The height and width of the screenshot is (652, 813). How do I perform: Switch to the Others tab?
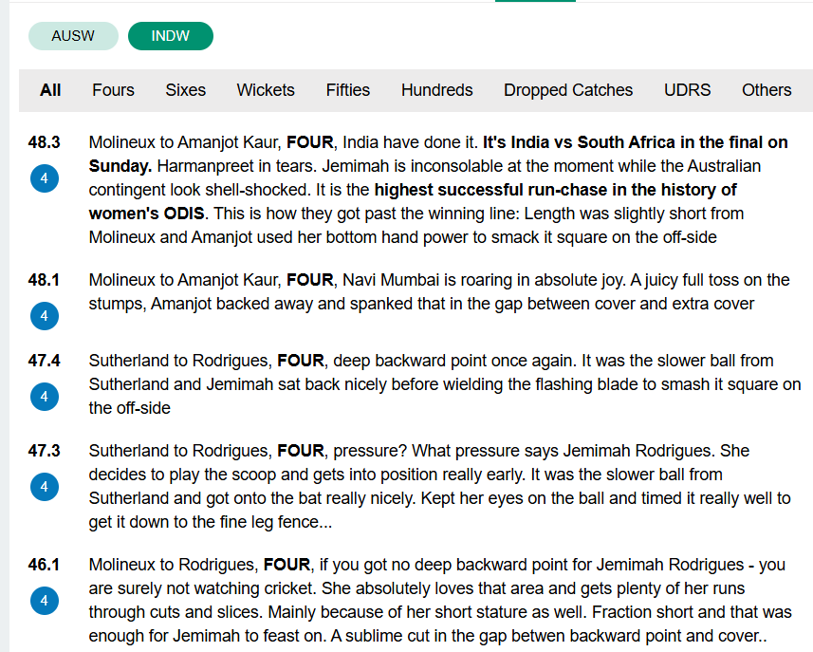(x=767, y=90)
